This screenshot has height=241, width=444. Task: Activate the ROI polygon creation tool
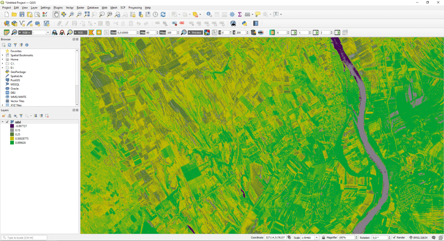click(92, 32)
